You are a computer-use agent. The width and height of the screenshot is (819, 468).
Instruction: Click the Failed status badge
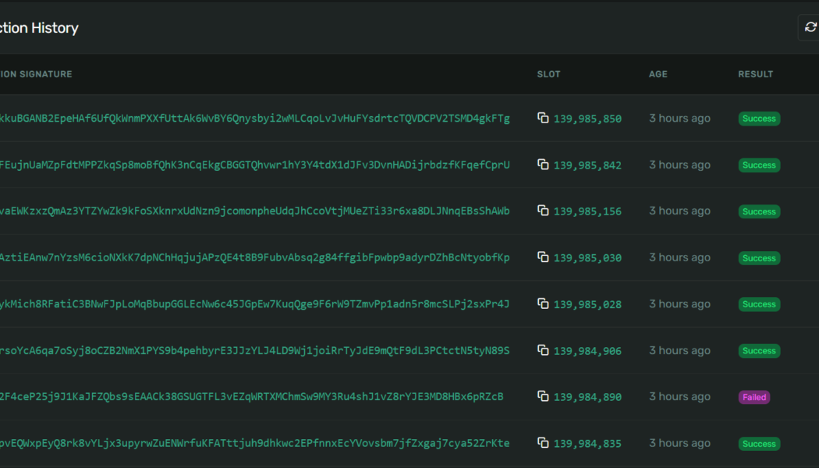pos(753,396)
